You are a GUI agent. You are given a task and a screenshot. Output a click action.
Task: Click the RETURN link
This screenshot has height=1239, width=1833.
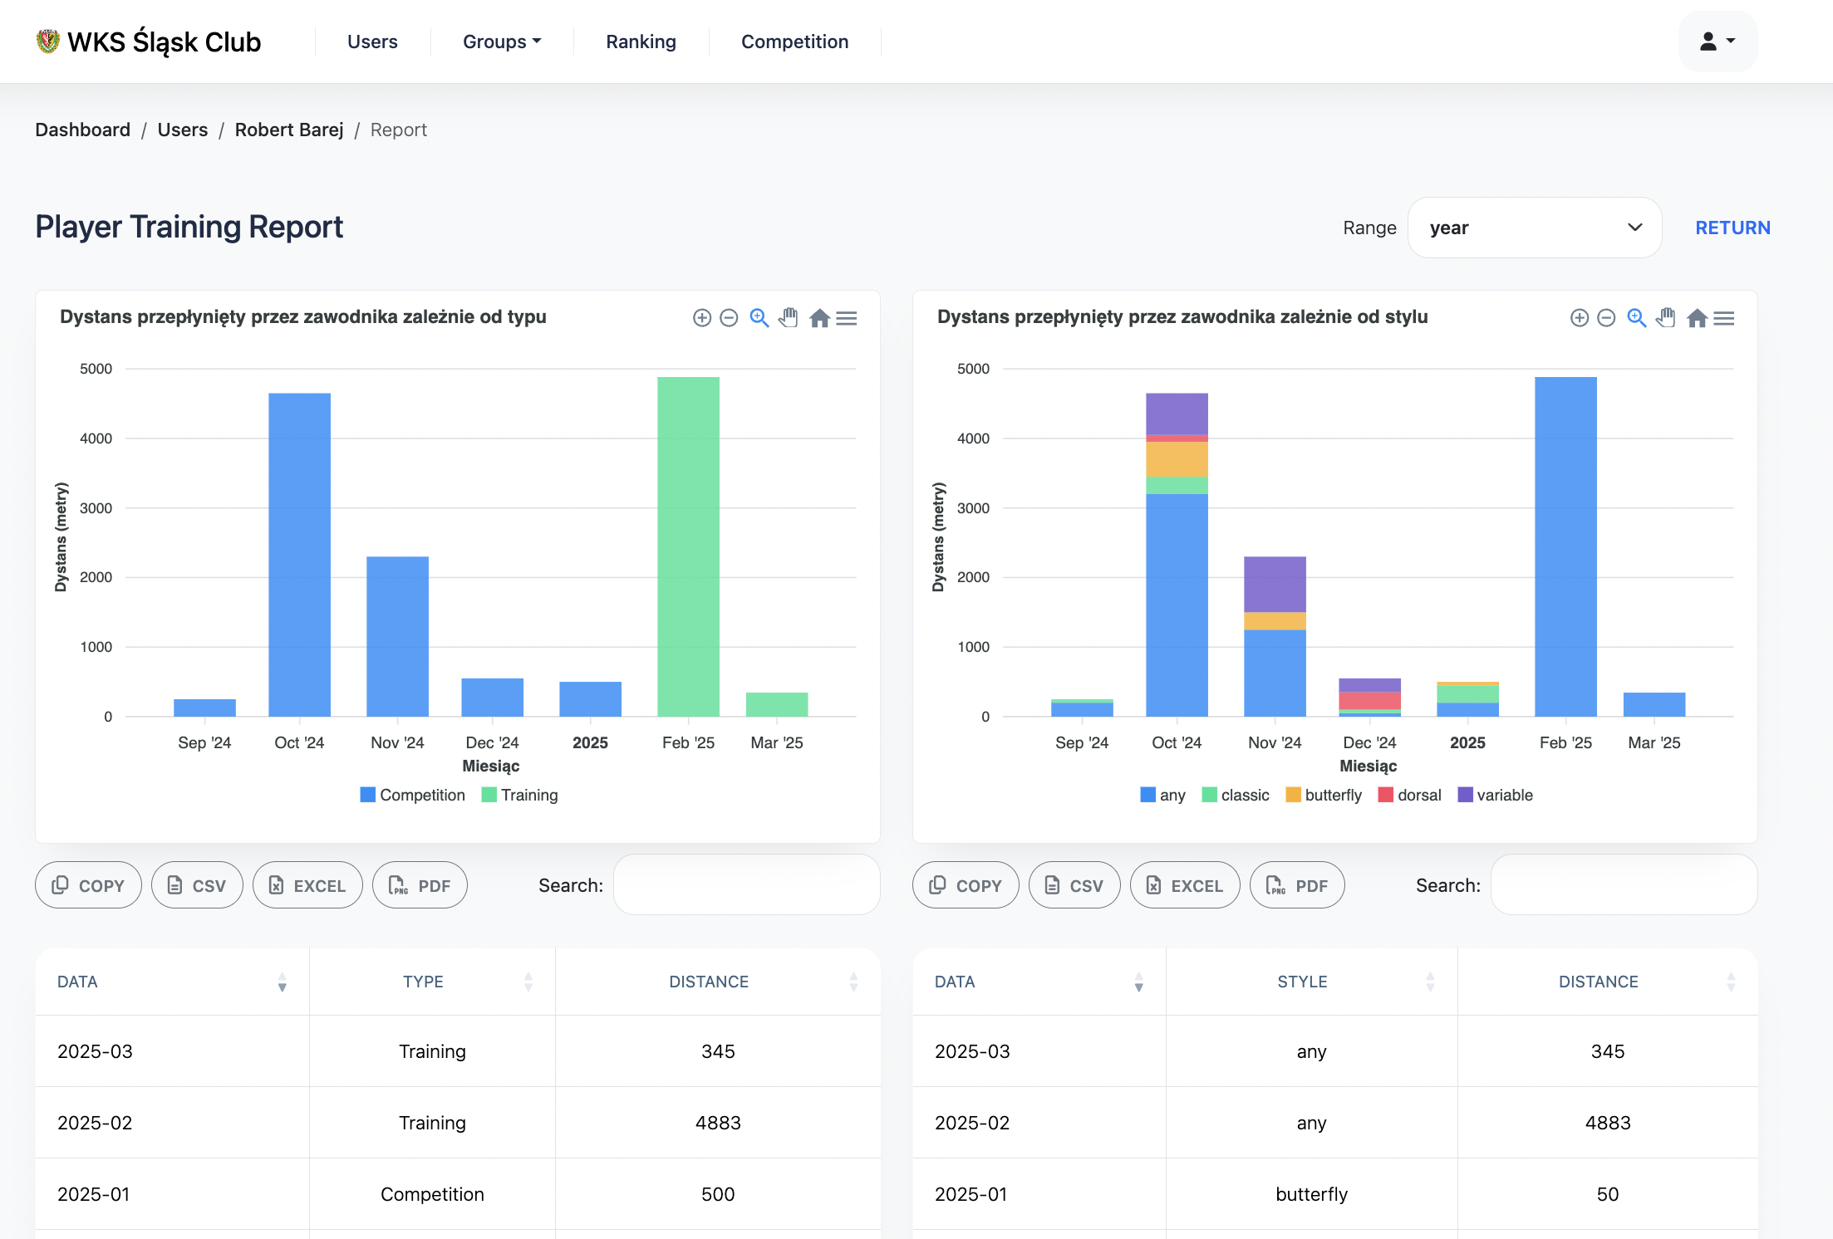(1732, 228)
